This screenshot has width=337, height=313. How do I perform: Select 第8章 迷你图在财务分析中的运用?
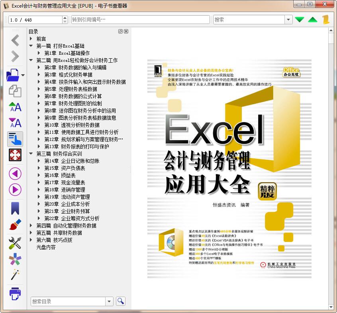pyautogui.click(x=80, y=111)
